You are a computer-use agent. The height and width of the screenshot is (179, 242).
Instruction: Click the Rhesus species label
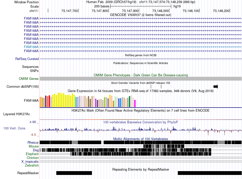click(x=33, y=142)
